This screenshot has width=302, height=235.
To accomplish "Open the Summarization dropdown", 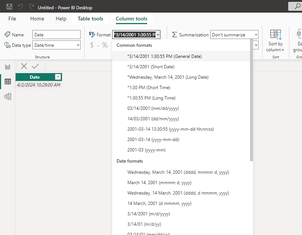I will click(x=234, y=35).
